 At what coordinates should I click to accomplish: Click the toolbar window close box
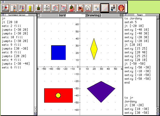pyautogui.click(x=3, y=2)
